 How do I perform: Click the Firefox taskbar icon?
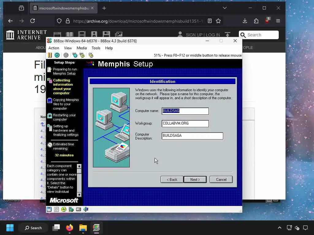pyautogui.click(x=70, y=228)
